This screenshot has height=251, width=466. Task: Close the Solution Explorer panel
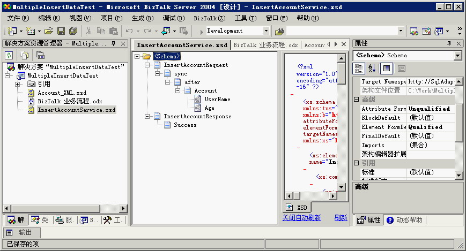(x=123, y=43)
